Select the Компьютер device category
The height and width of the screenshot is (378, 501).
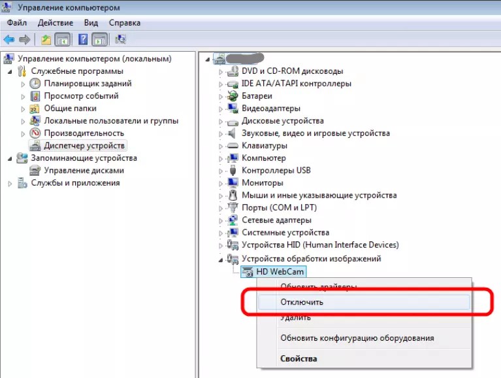[264, 158]
